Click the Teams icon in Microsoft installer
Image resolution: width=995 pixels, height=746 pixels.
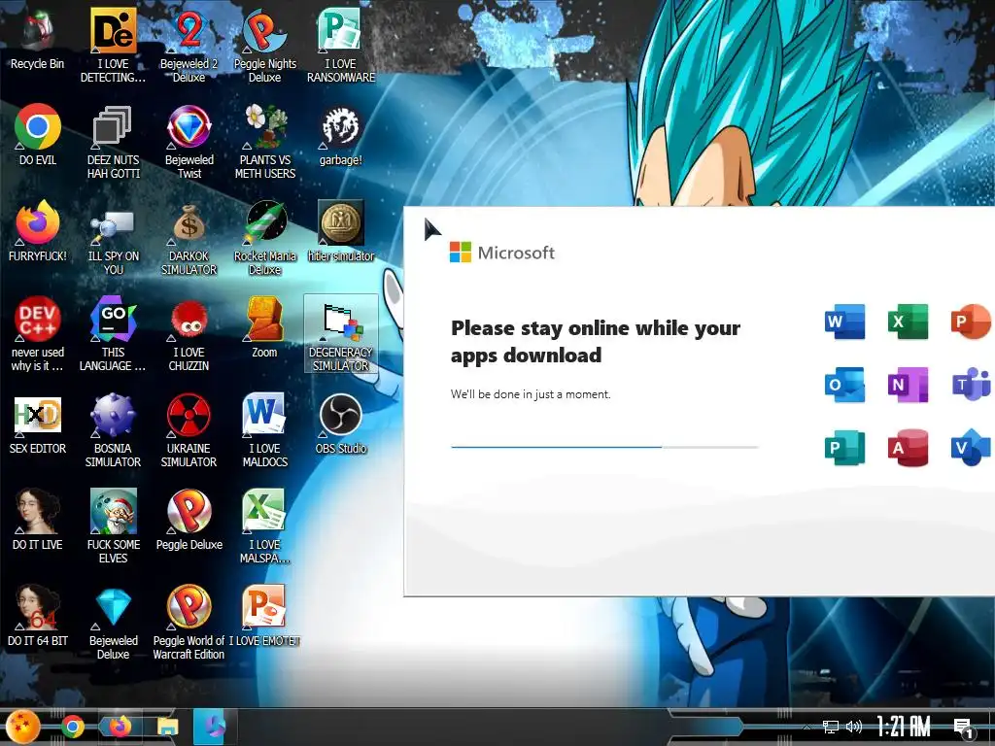click(971, 385)
